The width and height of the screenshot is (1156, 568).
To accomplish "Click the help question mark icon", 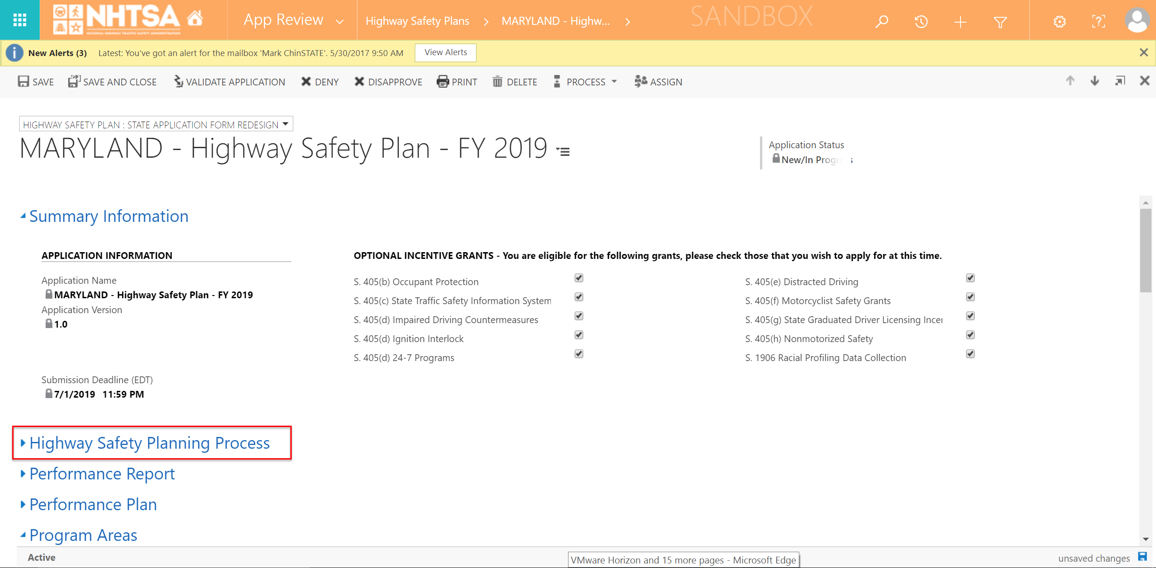I will [1098, 21].
